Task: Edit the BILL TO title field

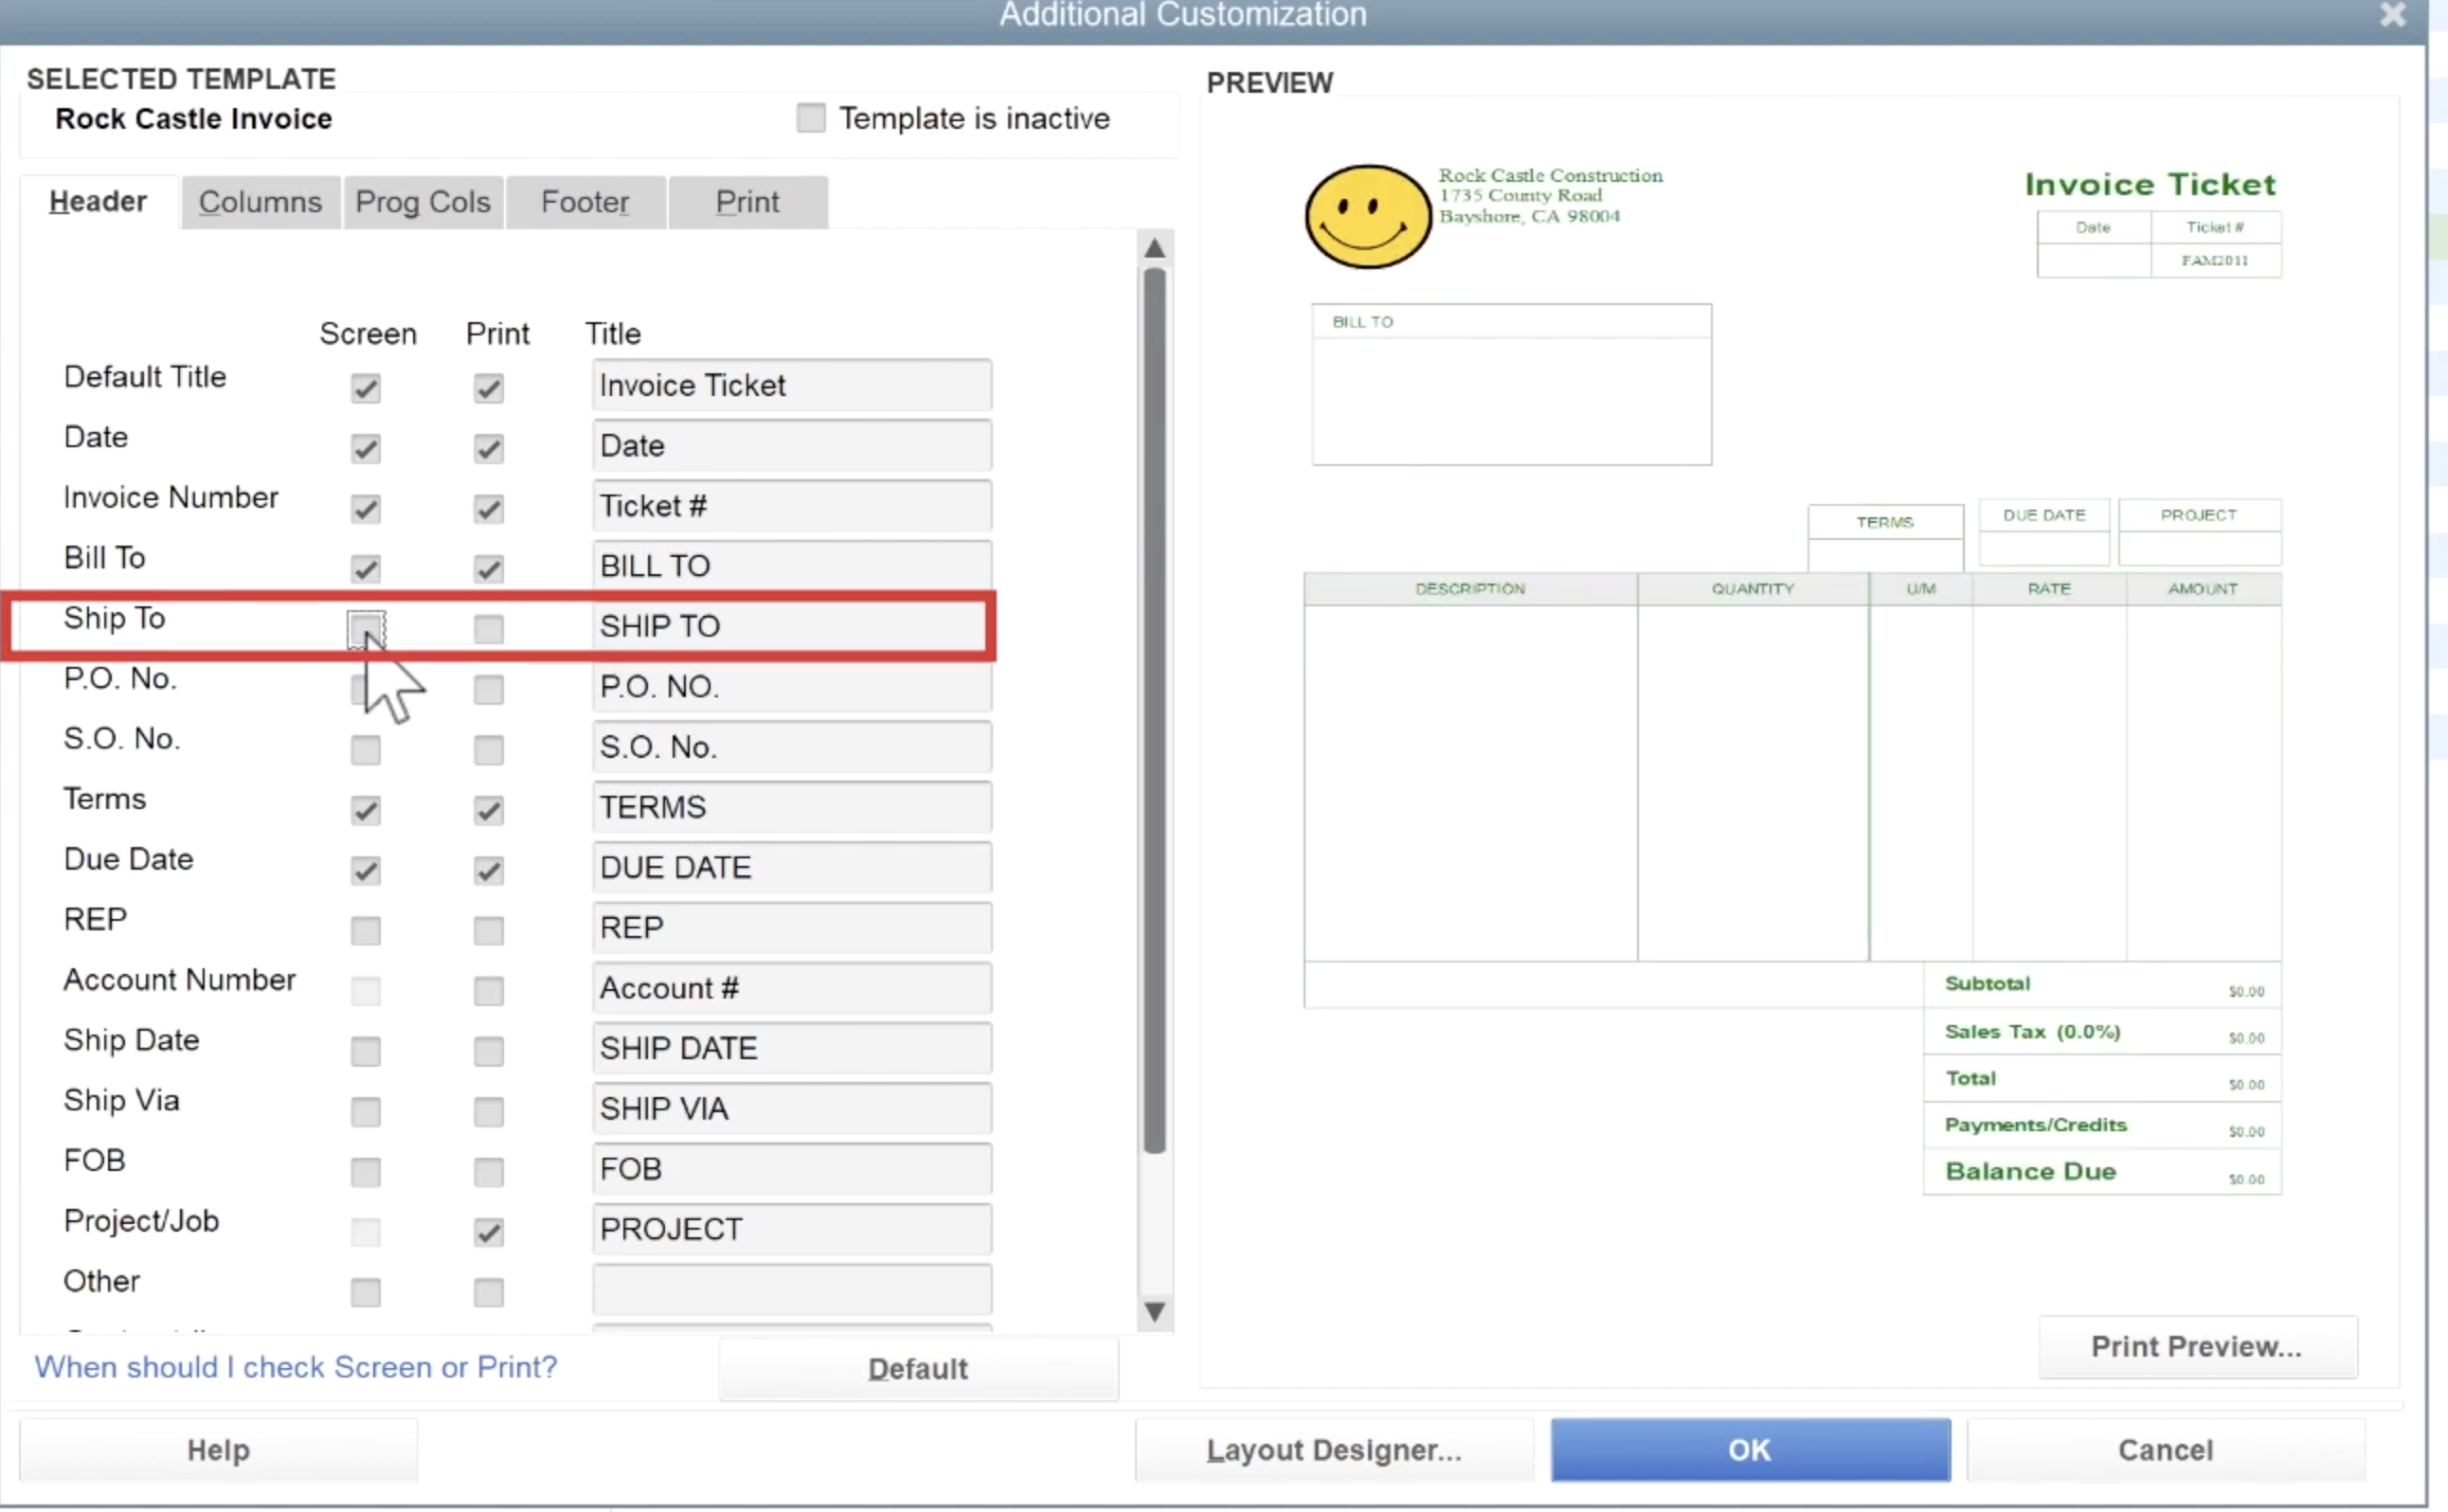Action: coord(792,566)
